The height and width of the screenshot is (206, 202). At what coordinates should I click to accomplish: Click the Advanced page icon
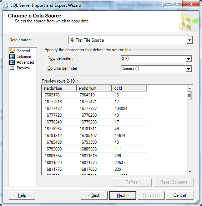click(x=12, y=62)
